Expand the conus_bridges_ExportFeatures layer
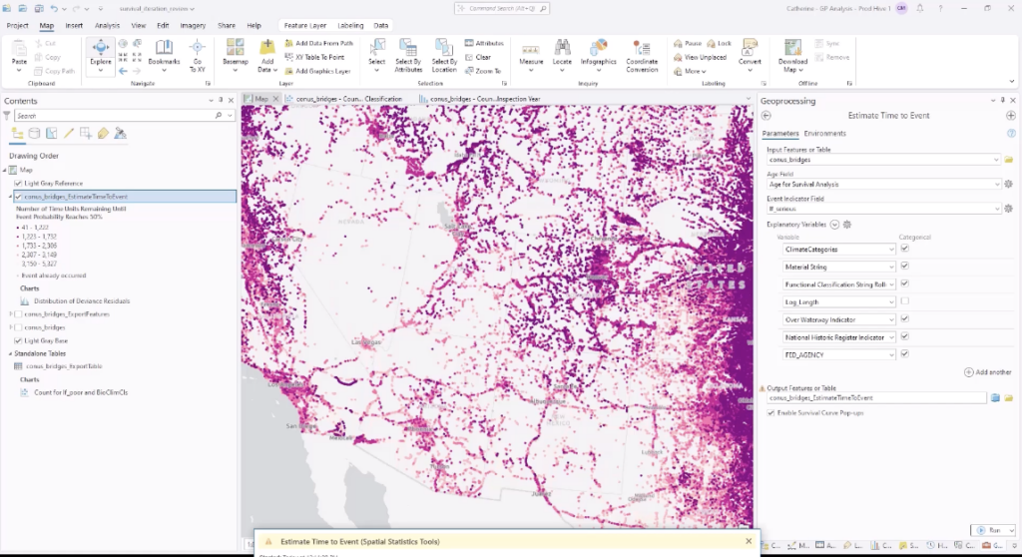The height and width of the screenshot is (557, 1022). point(10,314)
